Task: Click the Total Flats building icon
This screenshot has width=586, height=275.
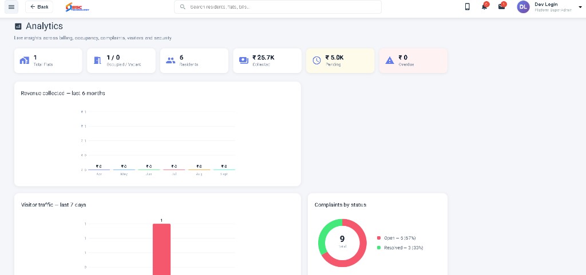Action: click(24, 60)
